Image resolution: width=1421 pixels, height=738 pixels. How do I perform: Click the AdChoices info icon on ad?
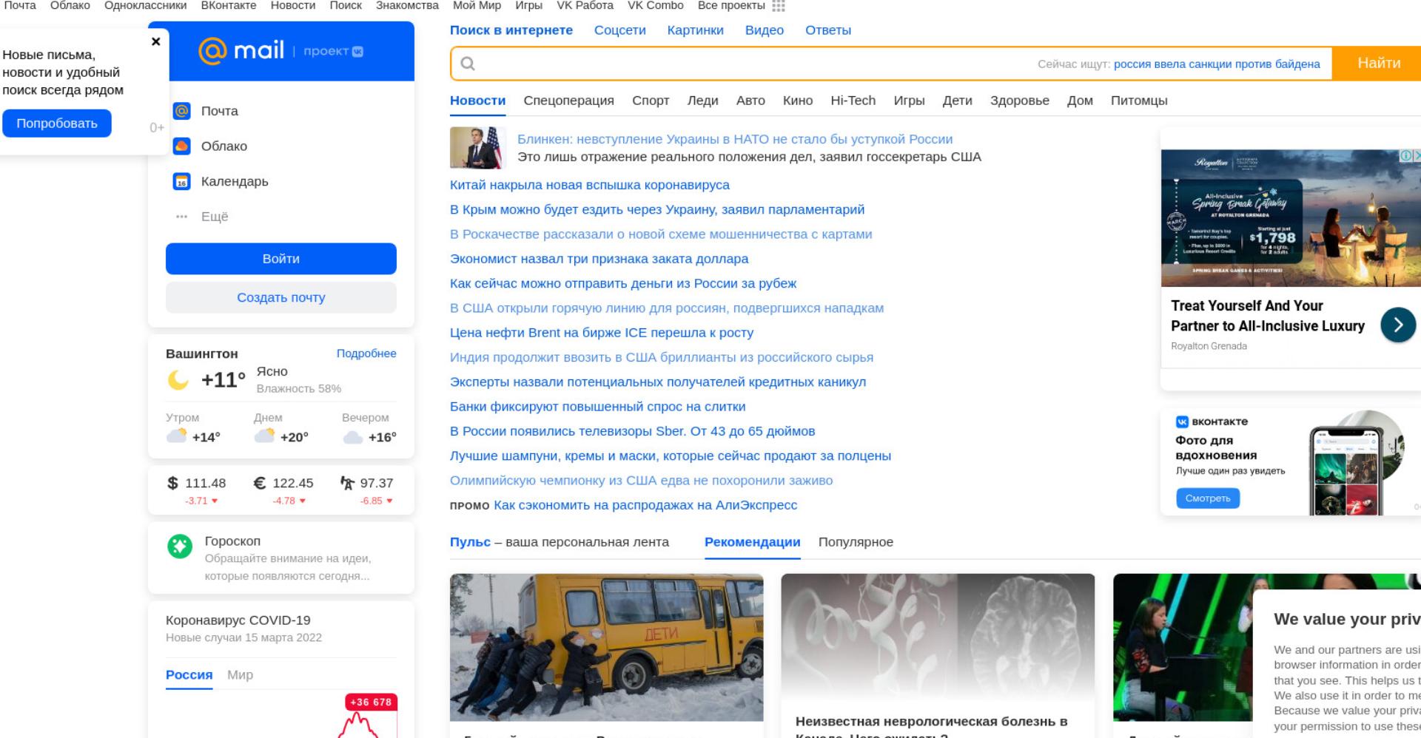click(x=1405, y=155)
